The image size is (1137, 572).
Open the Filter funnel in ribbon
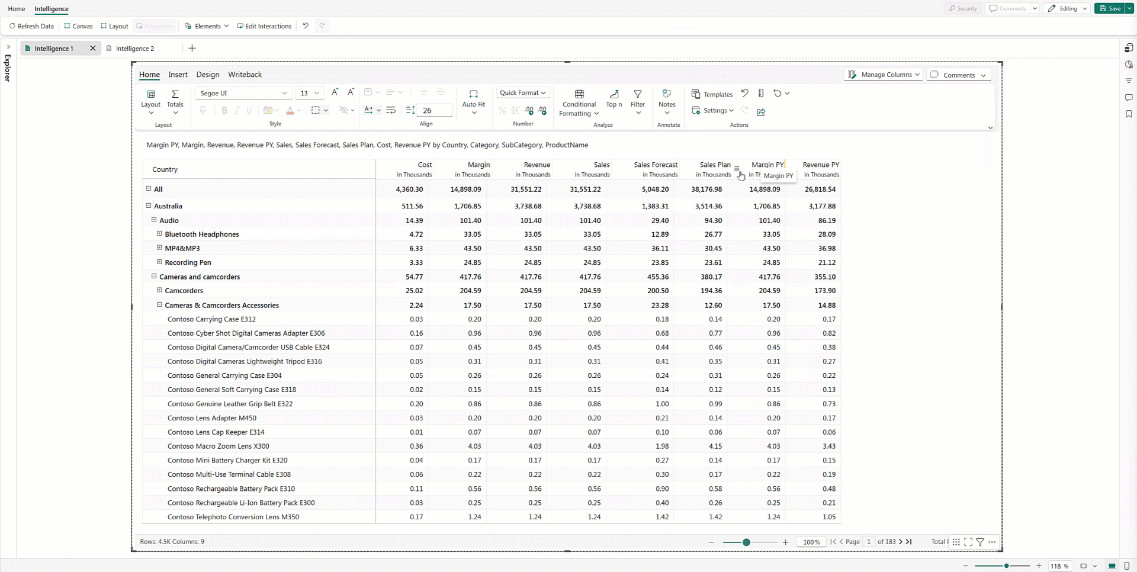coord(638,94)
